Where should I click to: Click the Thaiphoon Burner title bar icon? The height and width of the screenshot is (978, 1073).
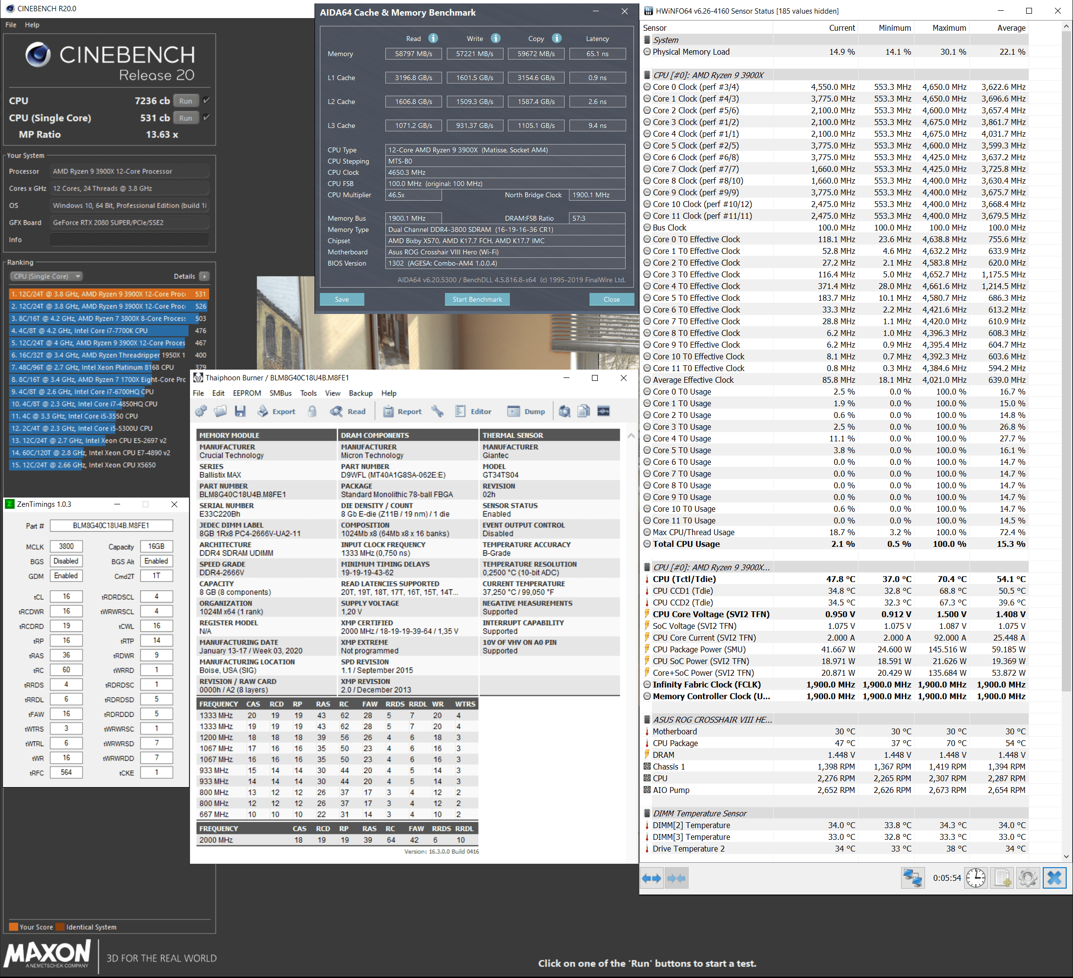tap(198, 378)
